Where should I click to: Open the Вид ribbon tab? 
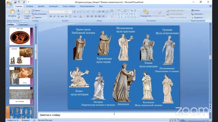point(101,6)
